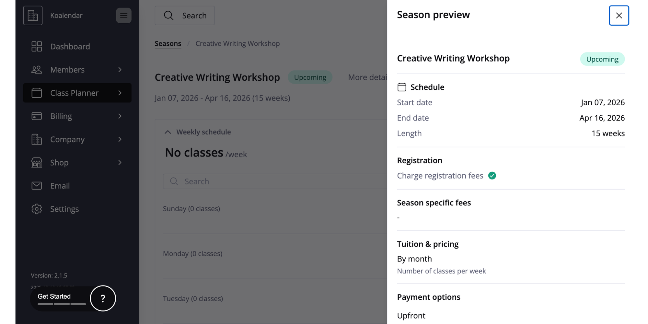
Task: Open the Seasons breadcrumb link
Action: point(168,43)
